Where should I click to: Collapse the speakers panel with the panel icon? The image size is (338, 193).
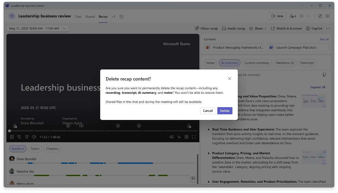pos(193,178)
